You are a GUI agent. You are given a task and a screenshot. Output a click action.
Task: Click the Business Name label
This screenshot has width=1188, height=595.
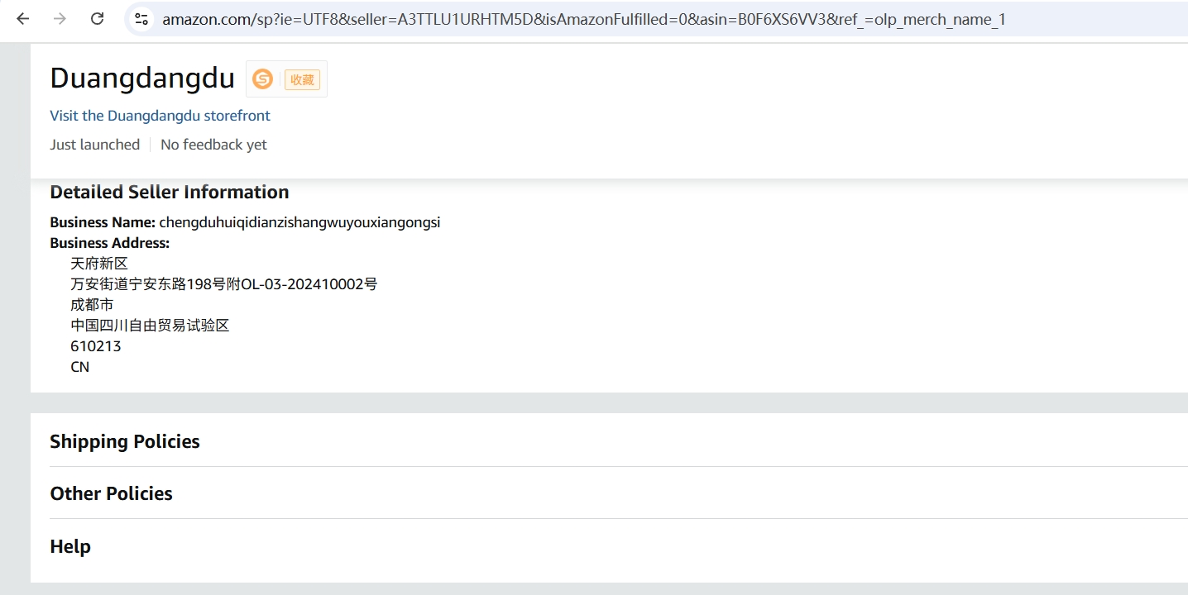(x=103, y=222)
